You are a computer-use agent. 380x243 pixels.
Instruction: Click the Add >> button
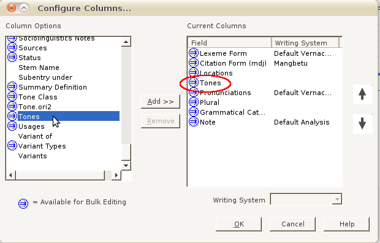161,101
